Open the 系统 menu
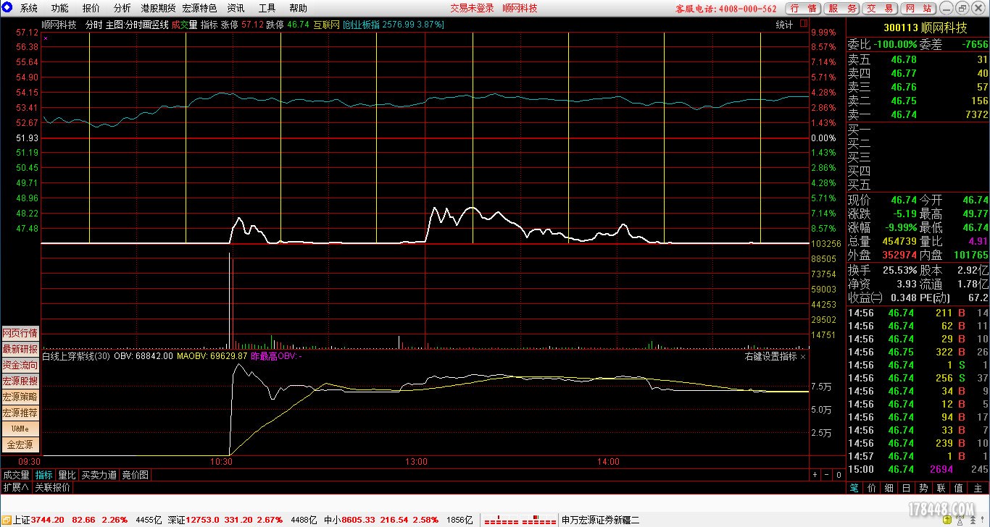The image size is (990, 527). (29, 9)
